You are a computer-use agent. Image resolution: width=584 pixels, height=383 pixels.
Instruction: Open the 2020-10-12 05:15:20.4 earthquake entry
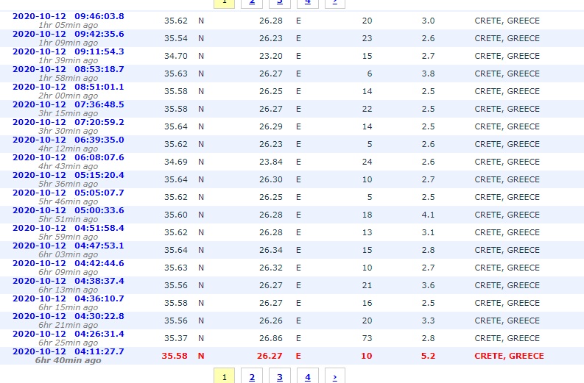click(68, 175)
